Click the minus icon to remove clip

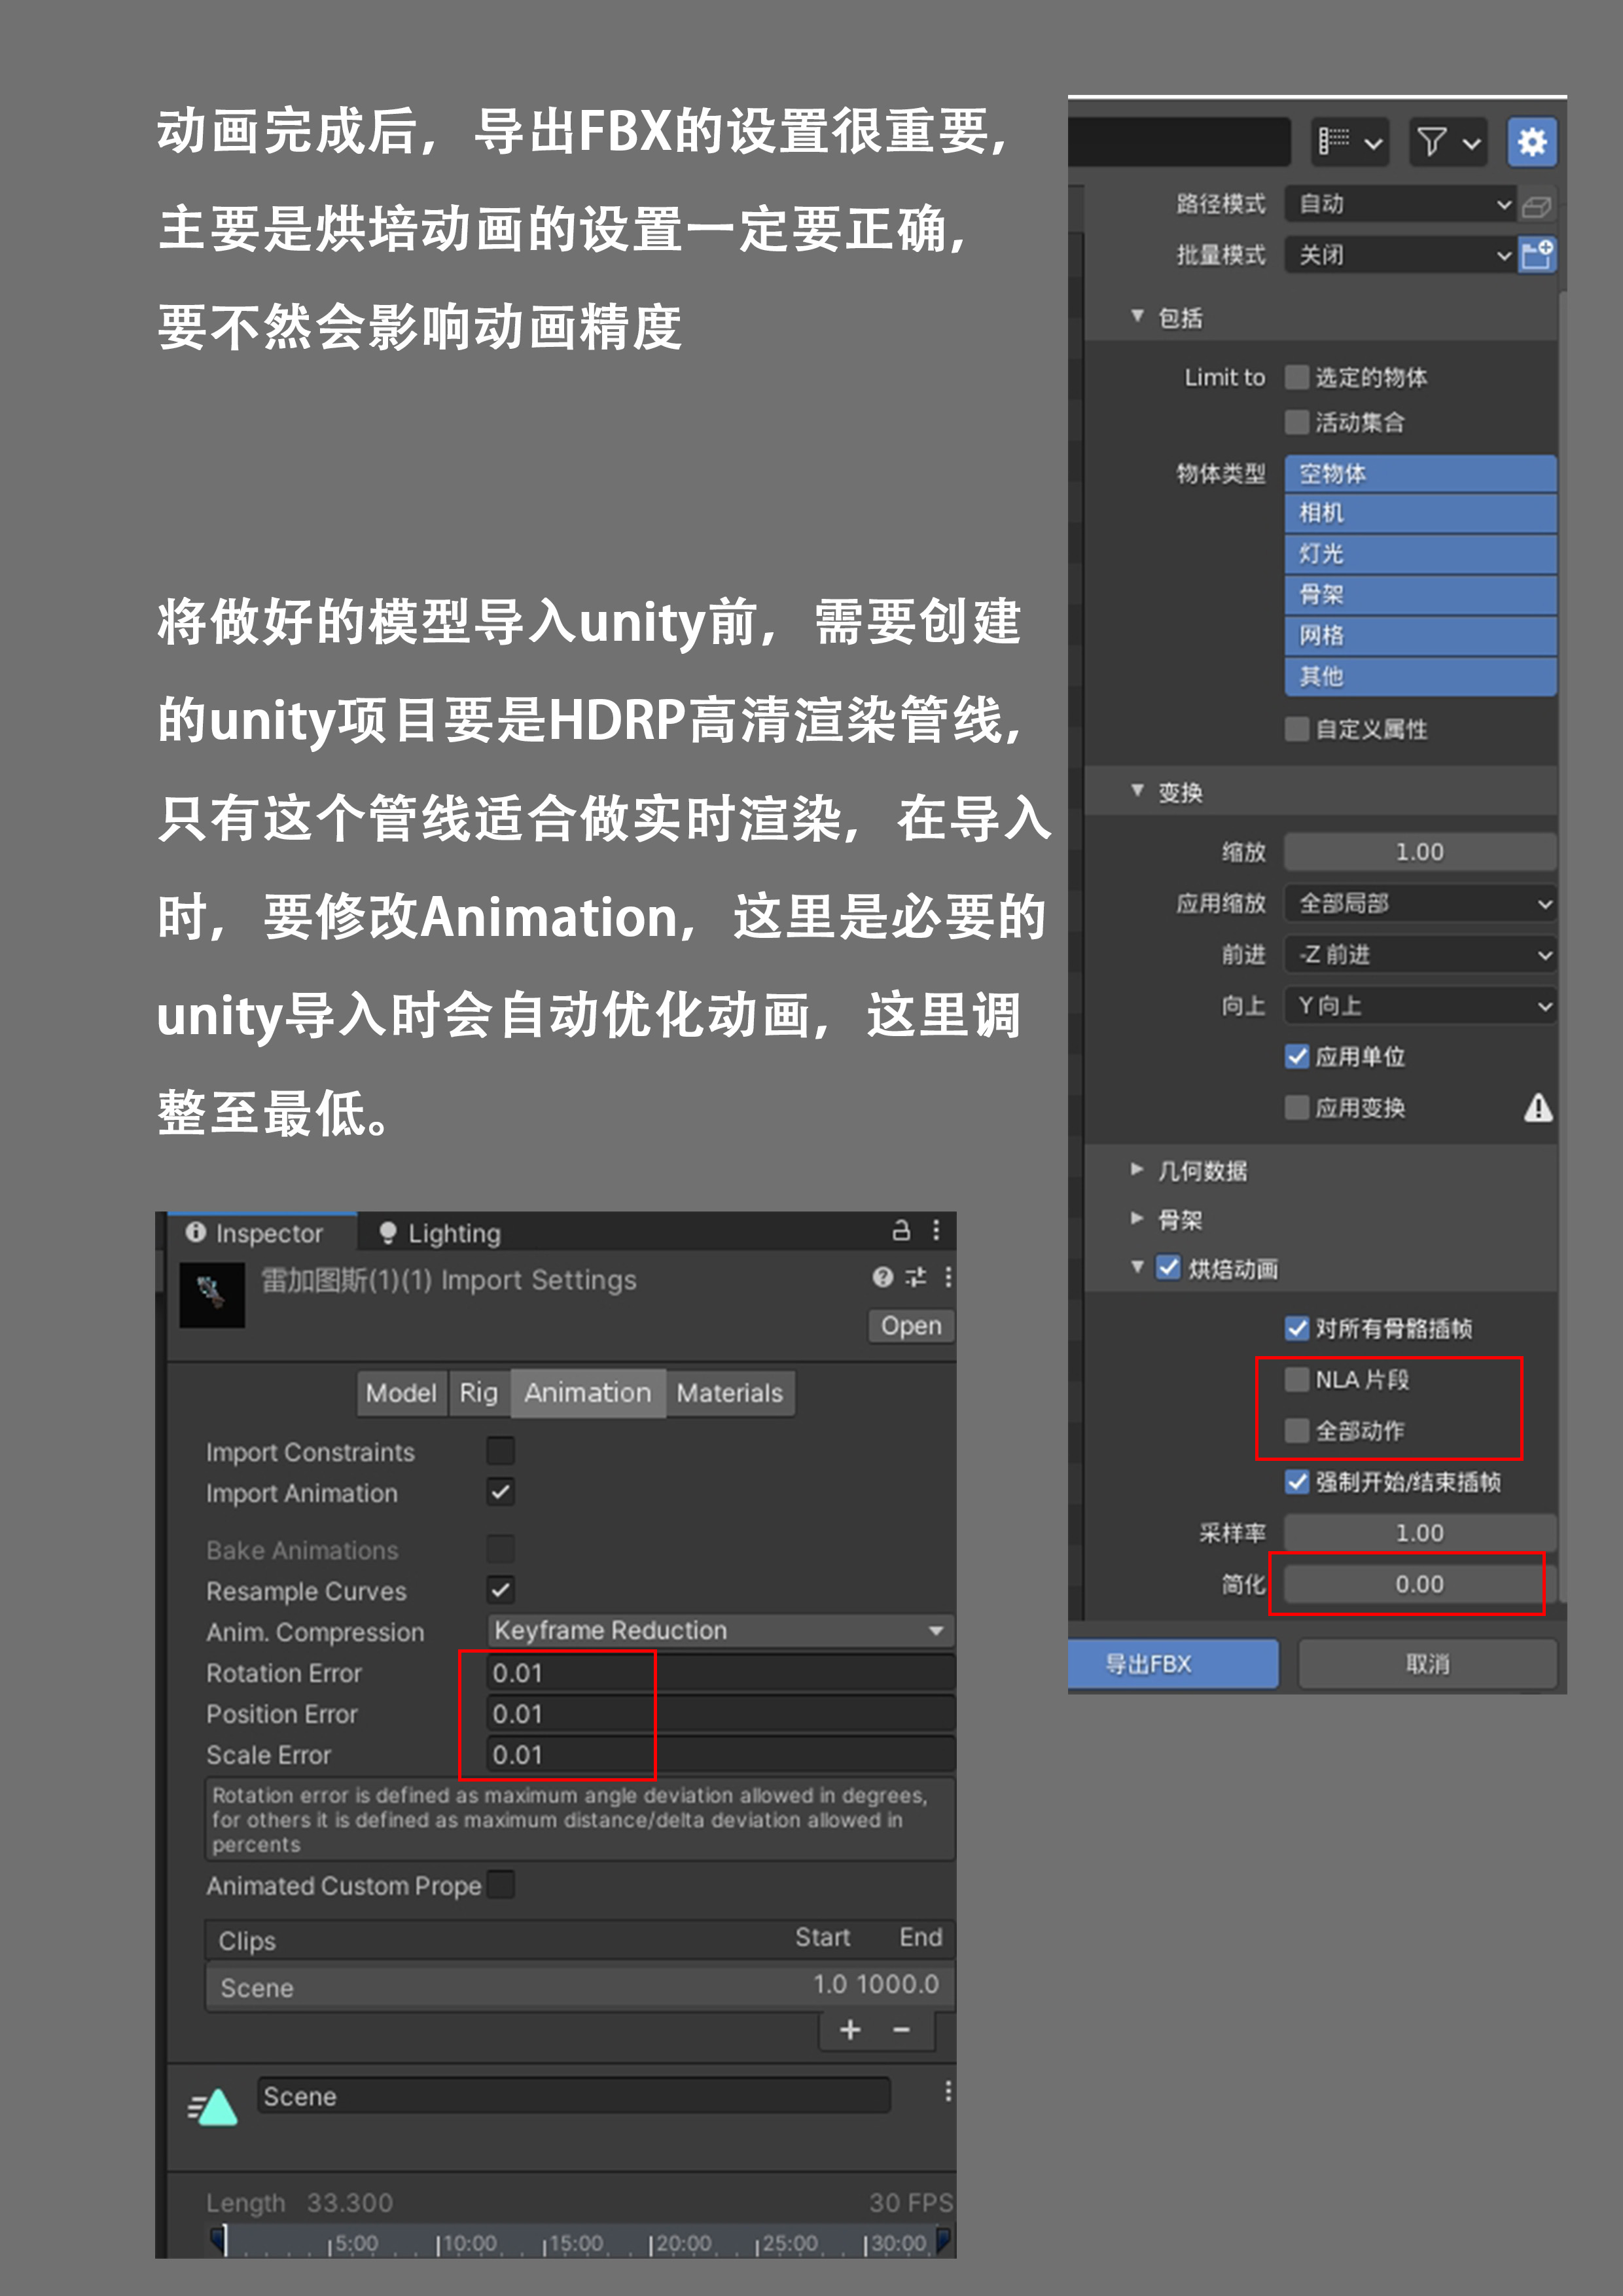(x=901, y=2030)
